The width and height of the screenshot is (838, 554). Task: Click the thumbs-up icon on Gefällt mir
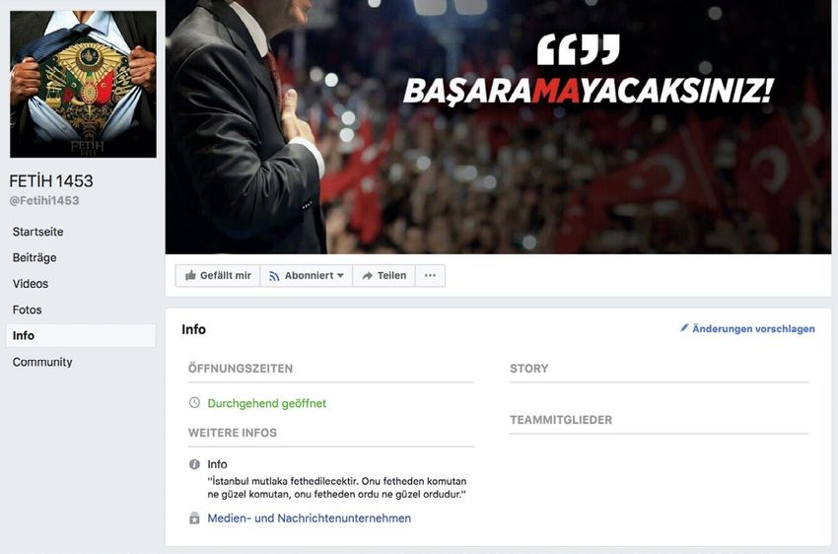coord(190,275)
